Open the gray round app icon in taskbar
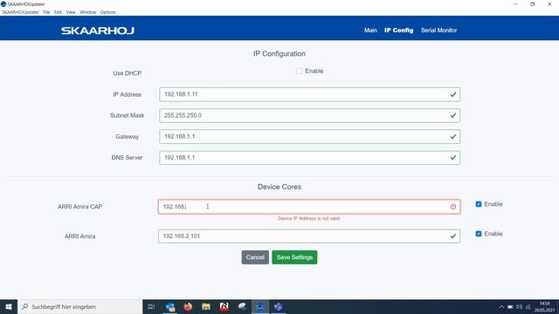This screenshot has width=559, height=314. tap(242, 306)
